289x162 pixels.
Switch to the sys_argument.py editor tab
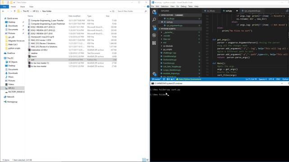[x=252, y=11]
